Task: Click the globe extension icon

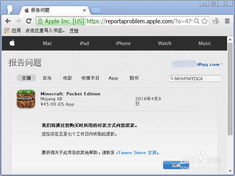Action: point(216,21)
